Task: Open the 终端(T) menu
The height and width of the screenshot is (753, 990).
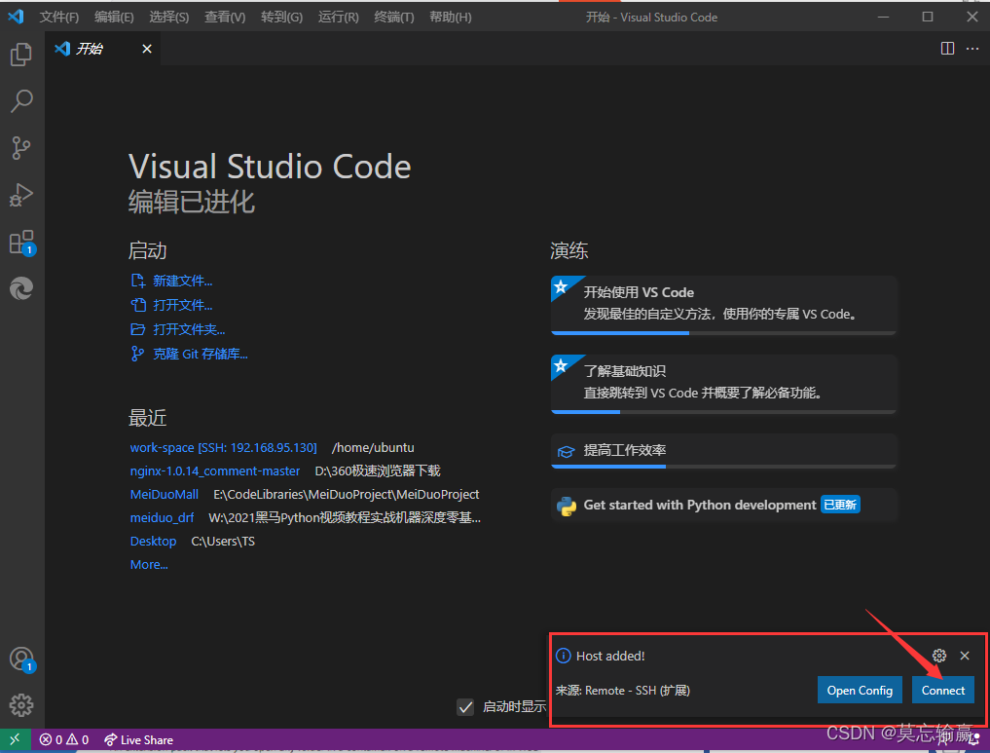Action: click(394, 18)
